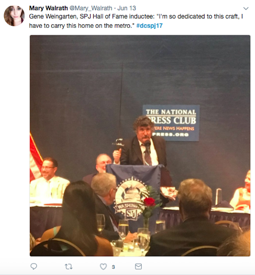Click the red rose in the photo

[149, 201]
